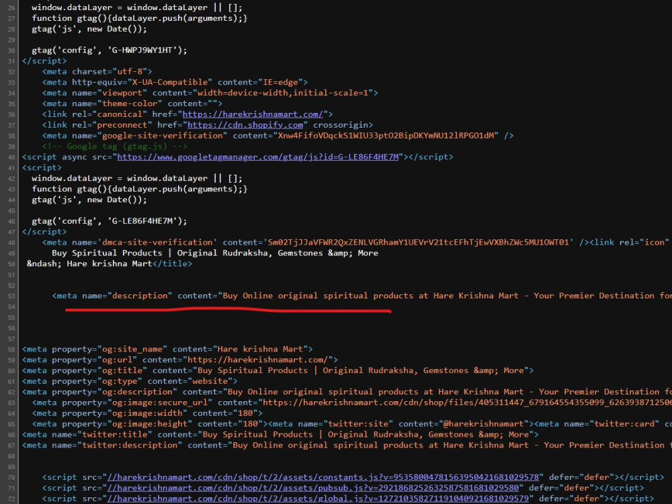Image resolution: width=672 pixels, height=504 pixels.
Task: Click the meta charset="utf-8" line
Action: click(x=97, y=72)
